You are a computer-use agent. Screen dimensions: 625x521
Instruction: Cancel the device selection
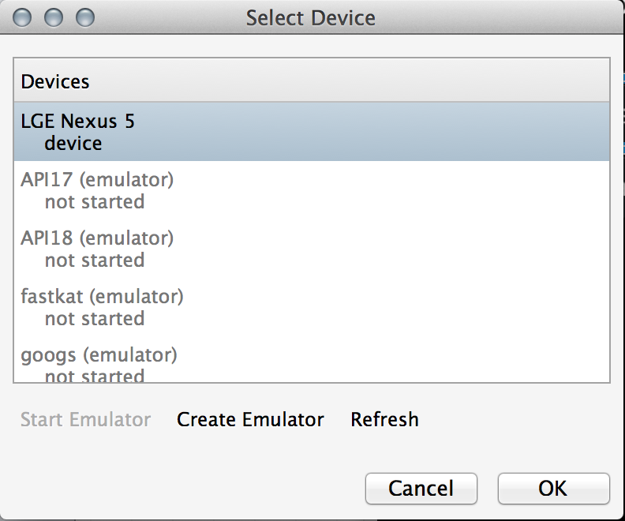coord(421,489)
